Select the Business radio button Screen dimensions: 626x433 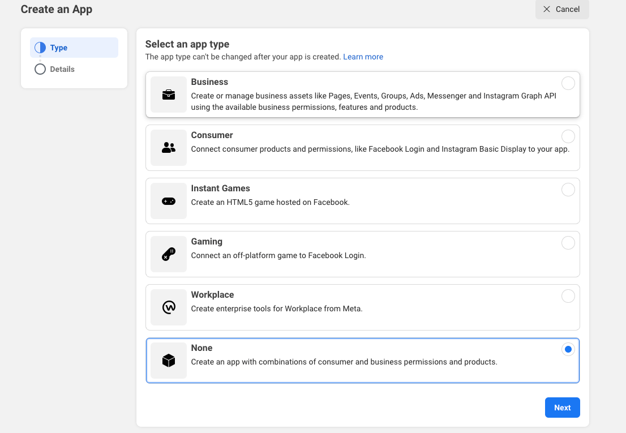coord(568,84)
